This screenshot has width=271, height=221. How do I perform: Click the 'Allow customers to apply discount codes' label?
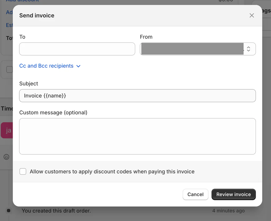pyautogui.click(x=112, y=171)
